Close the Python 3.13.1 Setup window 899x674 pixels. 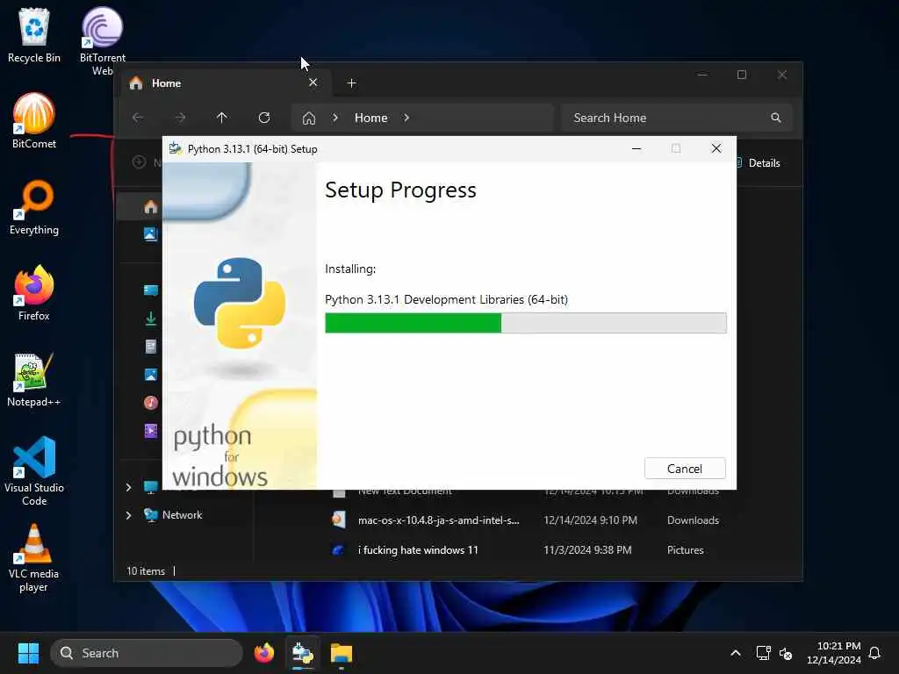point(716,148)
